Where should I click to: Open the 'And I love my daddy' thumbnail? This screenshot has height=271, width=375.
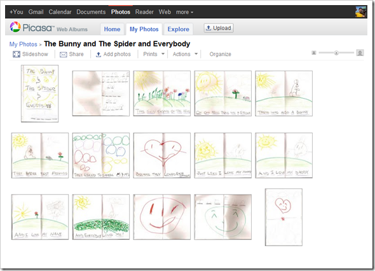[284, 155]
